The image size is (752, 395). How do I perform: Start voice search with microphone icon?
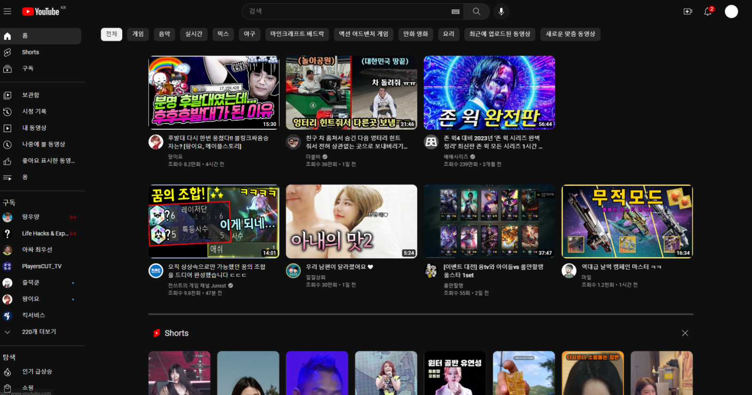point(501,11)
